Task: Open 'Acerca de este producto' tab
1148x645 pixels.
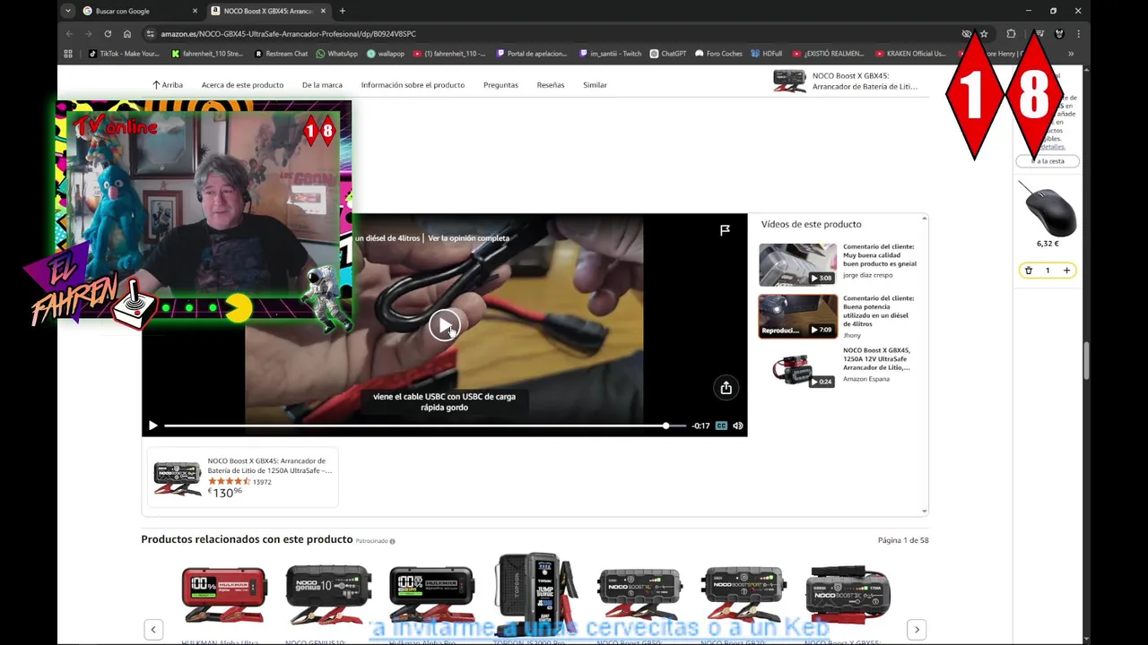Action: (x=242, y=85)
